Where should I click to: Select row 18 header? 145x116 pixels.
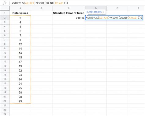[5, 88]
